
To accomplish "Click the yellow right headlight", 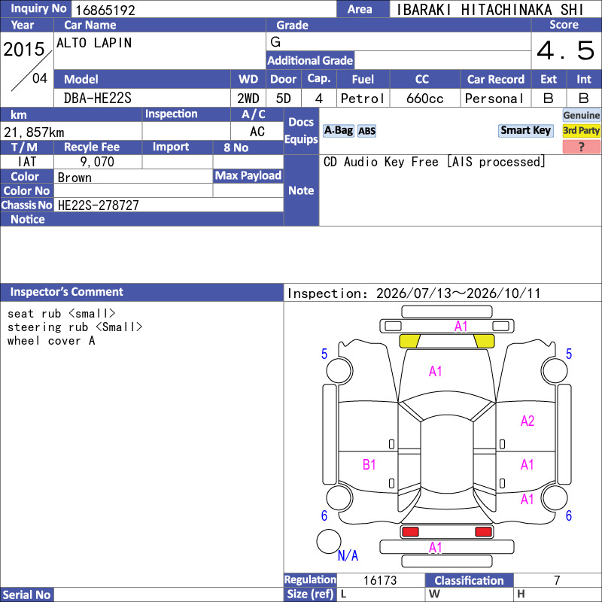I will point(484,341).
